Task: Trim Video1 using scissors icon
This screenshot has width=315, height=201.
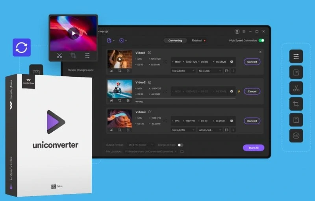Action: pos(111,71)
